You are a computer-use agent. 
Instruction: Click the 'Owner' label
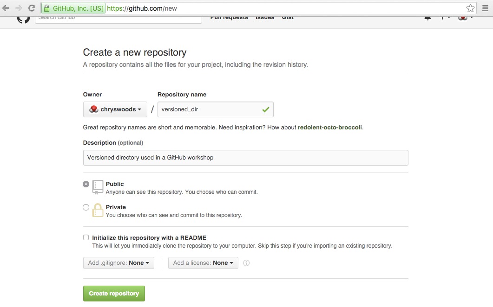point(92,95)
